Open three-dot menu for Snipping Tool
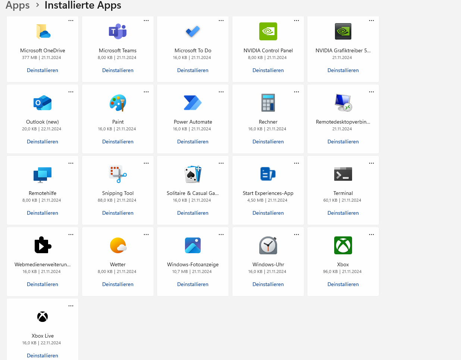Viewport: 461px width, 360px height. pyautogui.click(x=146, y=163)
